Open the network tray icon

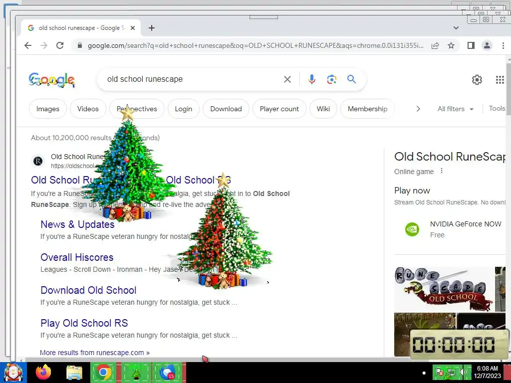pyautogui.click(x=451, y=372)
